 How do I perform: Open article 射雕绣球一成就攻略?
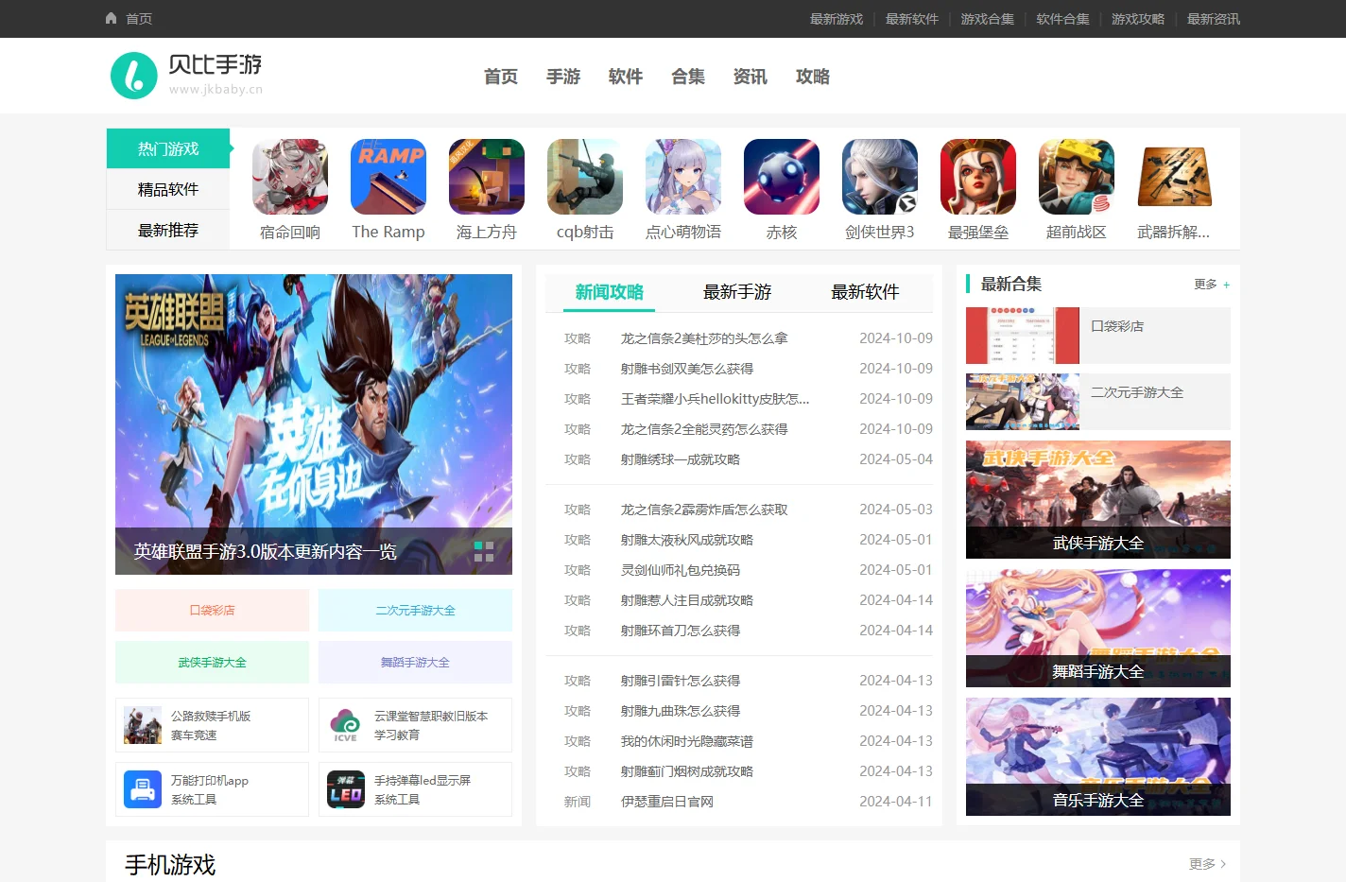tap(681, 459)
